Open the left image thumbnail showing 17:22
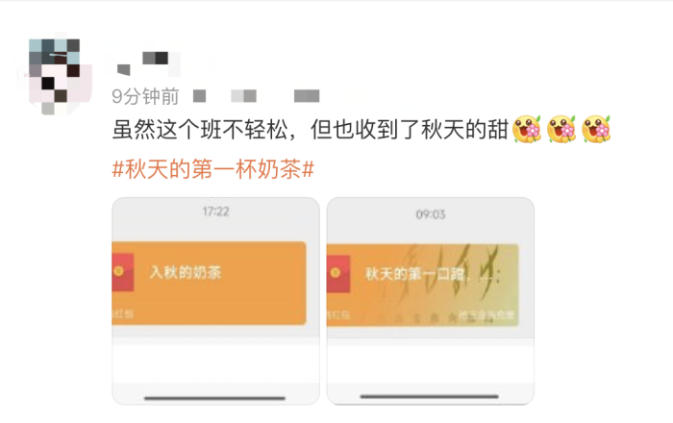The image size is (673, 423). 216,301
